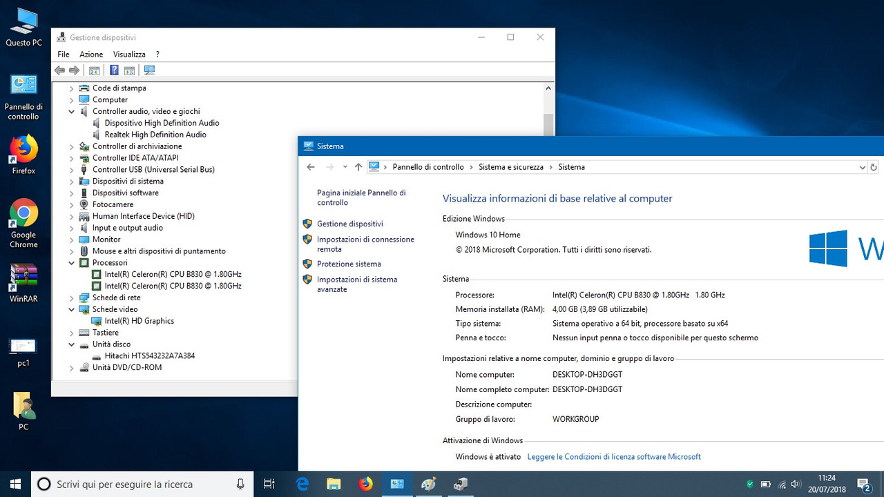
Task: Select Human Interface Device (HID) row
Action: click(143, 216)
